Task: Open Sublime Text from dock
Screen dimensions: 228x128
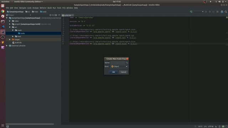Action: (3, 43)
